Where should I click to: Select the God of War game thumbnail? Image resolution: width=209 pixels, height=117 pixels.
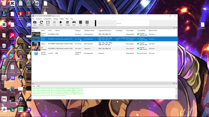[36, 39]
